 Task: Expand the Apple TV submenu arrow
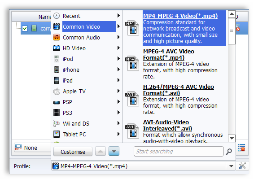[118, 91]
